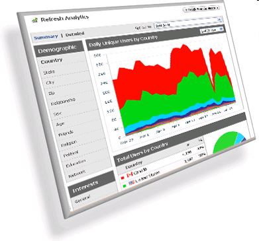259x241 pixels.
Task: Open the date range dropdown in chart header
Action: (x=211, y=30)
